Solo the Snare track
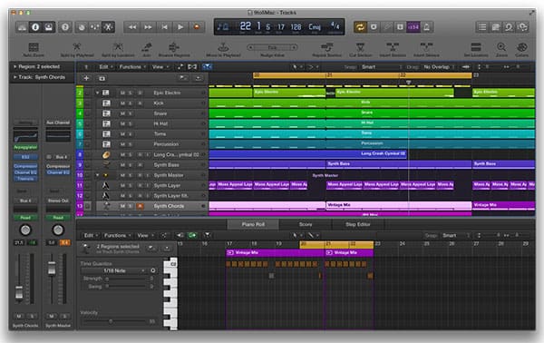 (x=131, y=113)
